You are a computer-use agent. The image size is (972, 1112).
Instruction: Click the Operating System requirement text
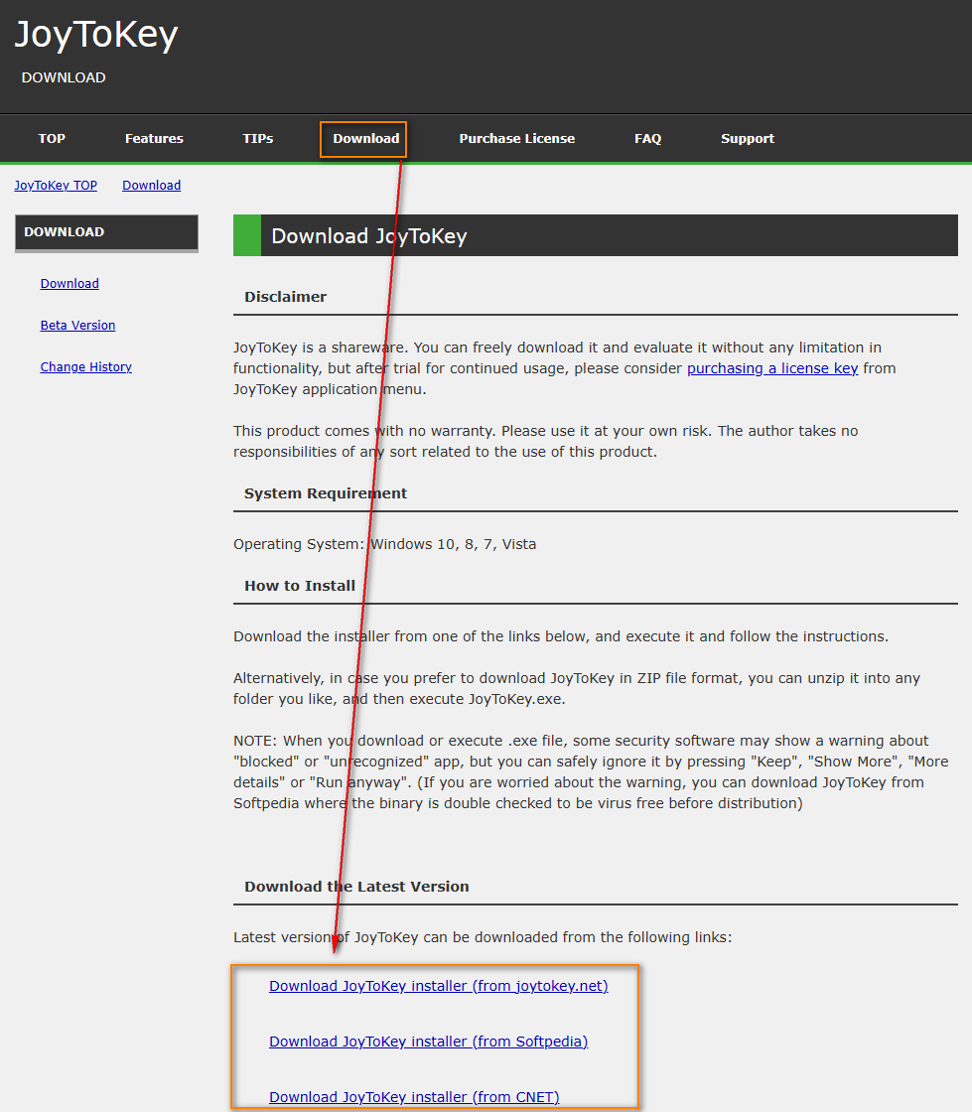tap(384, 544)
